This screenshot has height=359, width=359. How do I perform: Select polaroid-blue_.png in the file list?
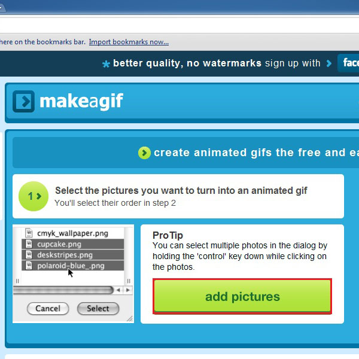[x=73, y=266]
